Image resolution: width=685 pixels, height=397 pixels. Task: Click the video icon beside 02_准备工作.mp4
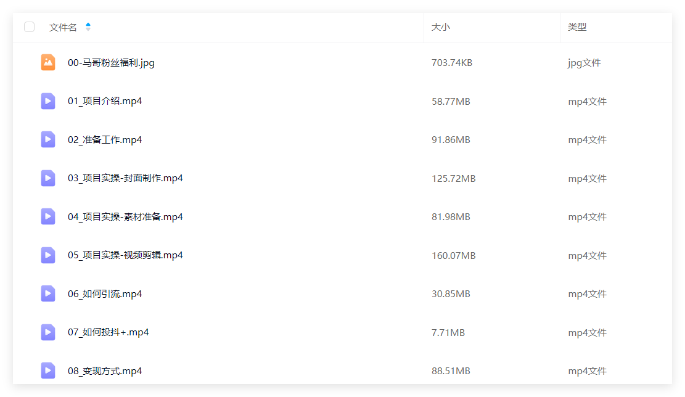pos(48,139)
